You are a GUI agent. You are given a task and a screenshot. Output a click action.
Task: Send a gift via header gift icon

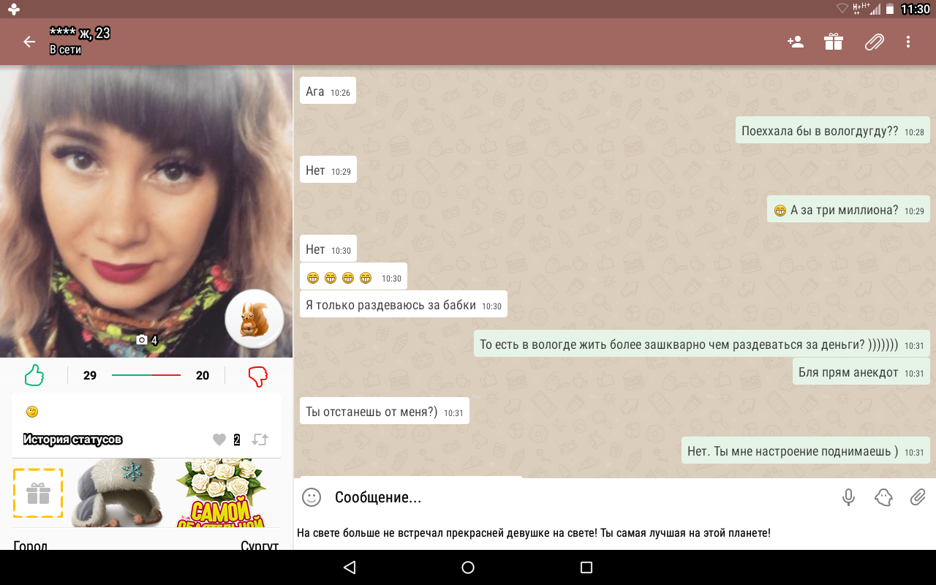[x=834, y=42]
